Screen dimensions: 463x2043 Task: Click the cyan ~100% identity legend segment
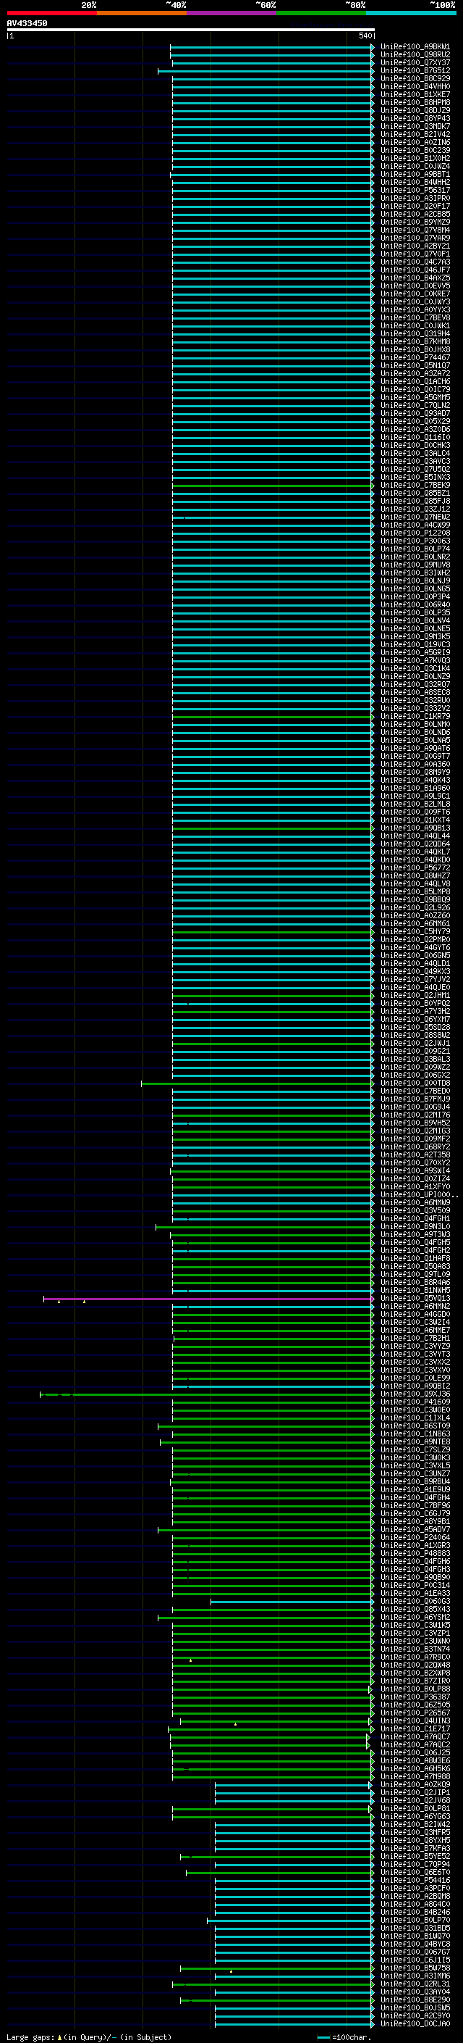(x=412, y=13)
